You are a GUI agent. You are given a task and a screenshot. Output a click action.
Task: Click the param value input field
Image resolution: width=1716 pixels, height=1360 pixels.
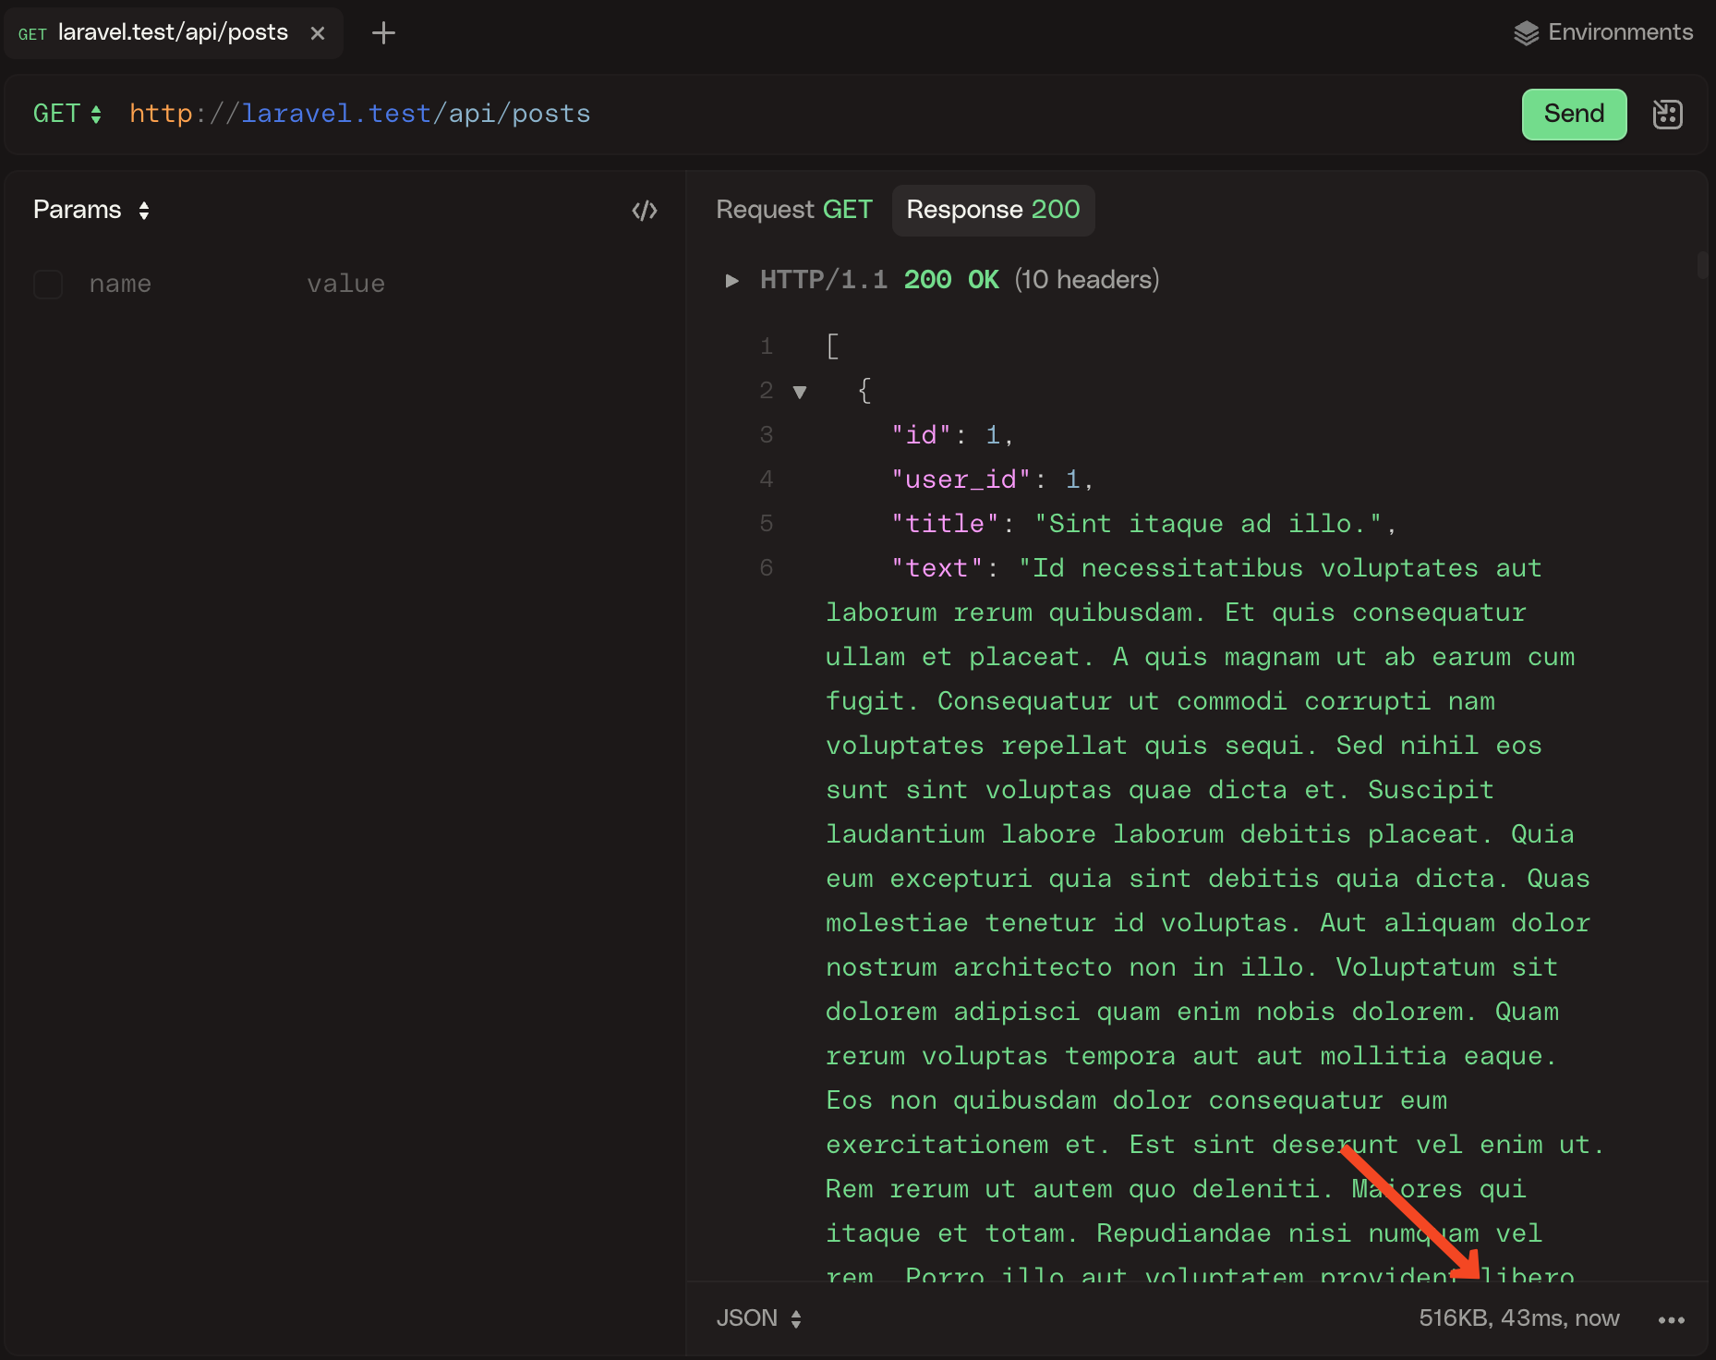(462, 284)
